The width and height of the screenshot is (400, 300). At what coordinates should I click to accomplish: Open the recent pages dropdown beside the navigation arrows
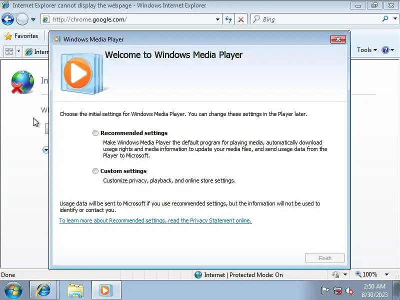tap(33, 19)
